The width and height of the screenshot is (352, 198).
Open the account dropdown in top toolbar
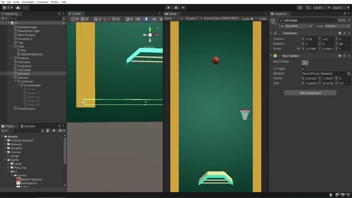[7, 8]
